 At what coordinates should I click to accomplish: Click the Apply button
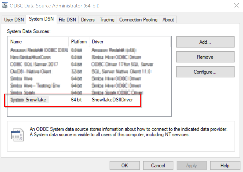(191, 165)
